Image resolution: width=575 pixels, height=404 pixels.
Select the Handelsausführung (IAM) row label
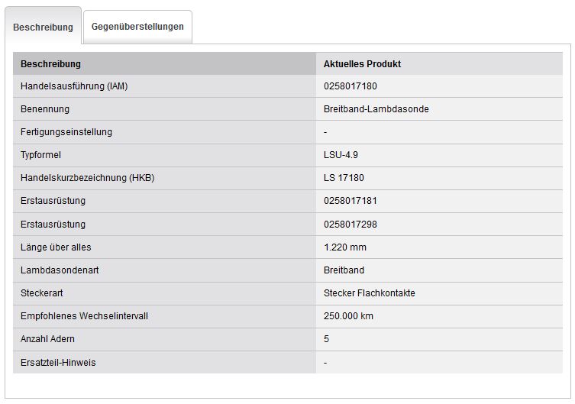point(74,86)
